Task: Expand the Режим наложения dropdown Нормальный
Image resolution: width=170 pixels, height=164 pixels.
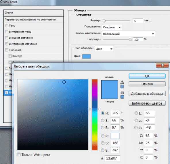Action: coord(129,34)
